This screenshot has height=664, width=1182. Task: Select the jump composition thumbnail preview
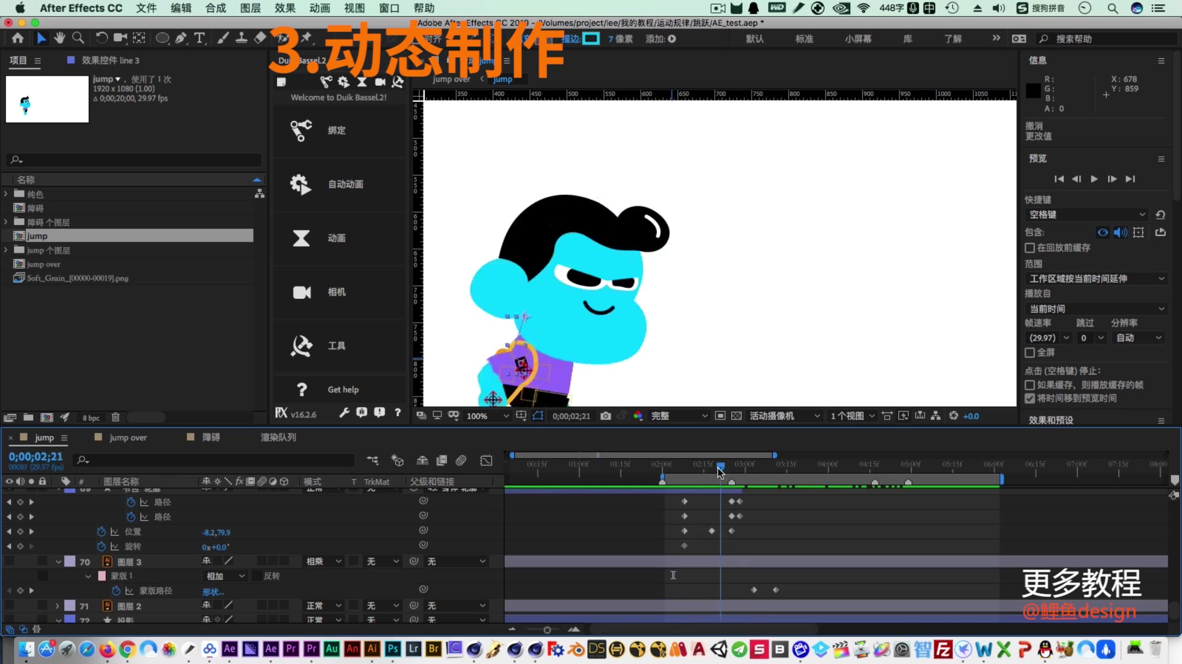tap(47, 99)
